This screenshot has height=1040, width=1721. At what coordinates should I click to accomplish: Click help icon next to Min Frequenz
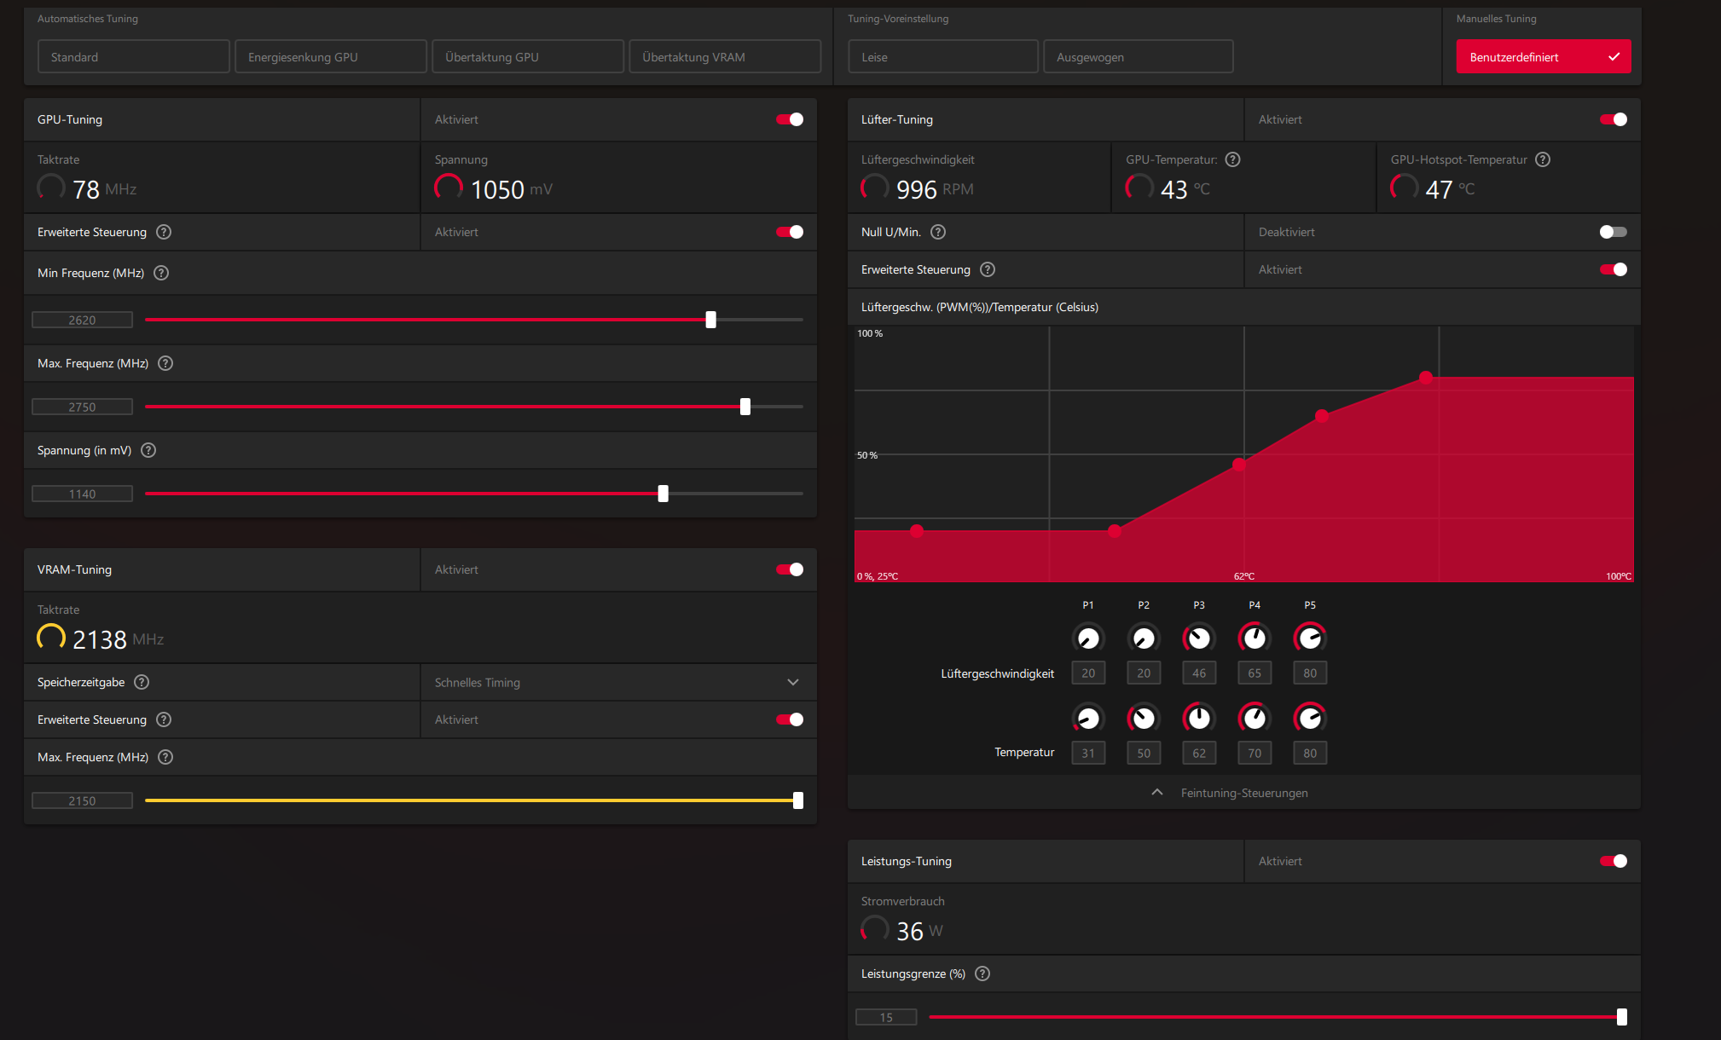pyautogui.click(x=161, y=273)
